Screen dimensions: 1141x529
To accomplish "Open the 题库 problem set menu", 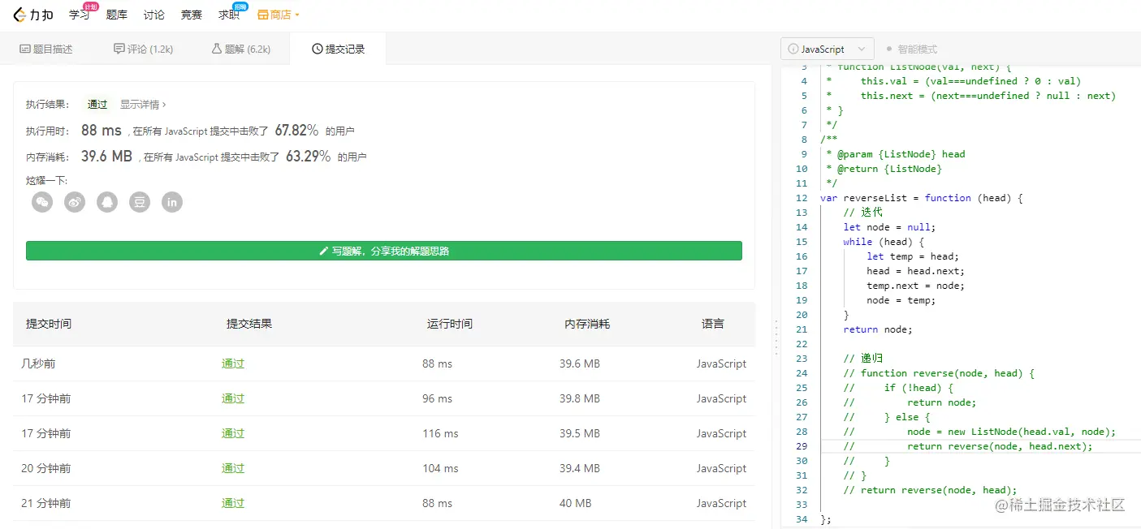I will pyautogui.click(x=116, y=15).
